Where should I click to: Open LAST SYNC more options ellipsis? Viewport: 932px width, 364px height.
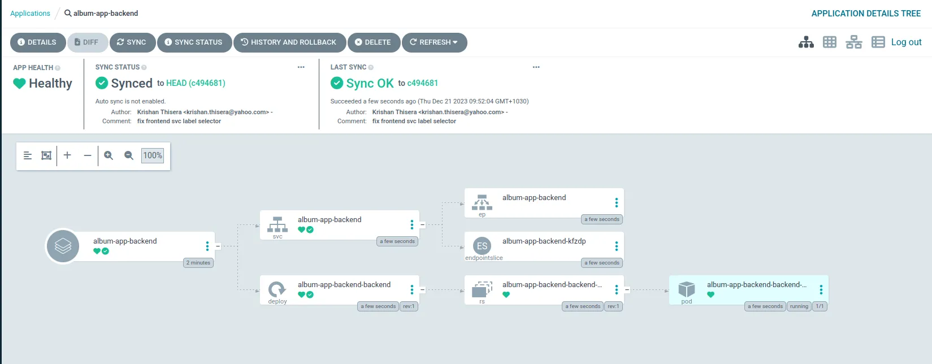[536, 67]
